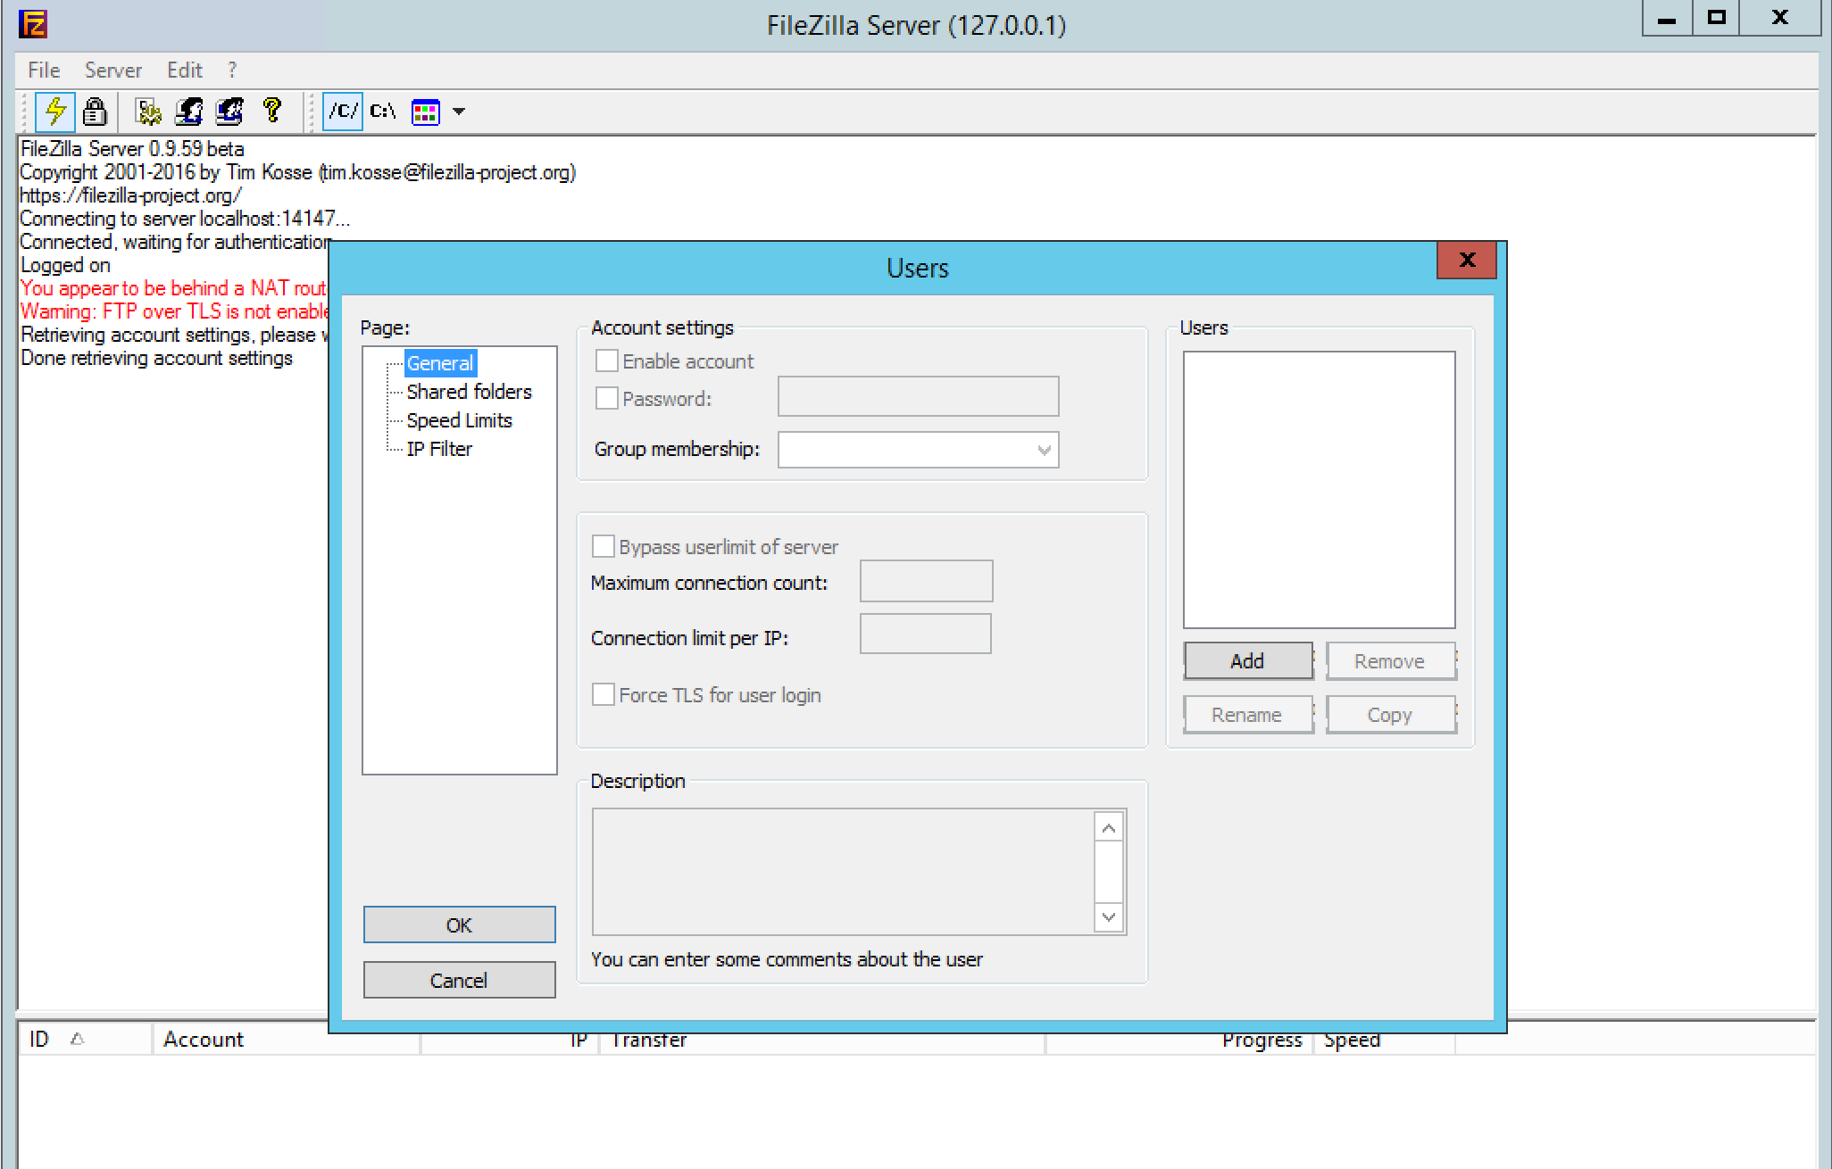Sort connections by the ID column header
Image resolution: width=1832 pixels, height=1169 pixels.
85,1040
